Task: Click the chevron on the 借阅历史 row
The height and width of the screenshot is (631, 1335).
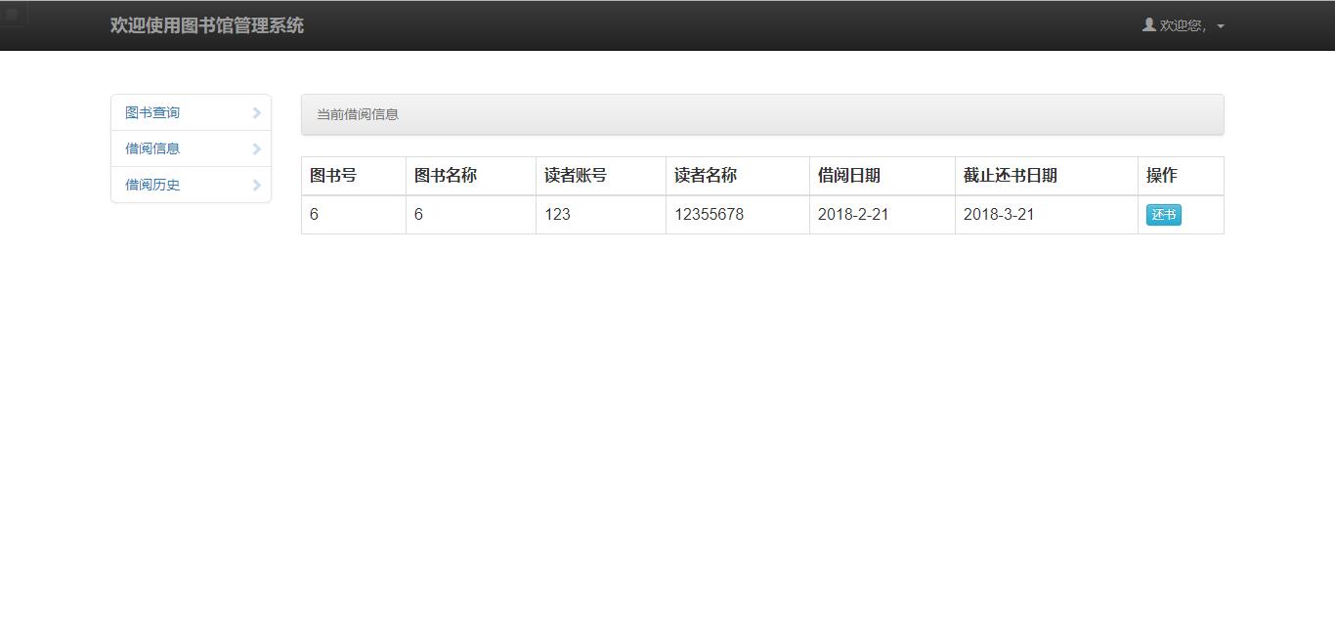Action: [257, 185]
